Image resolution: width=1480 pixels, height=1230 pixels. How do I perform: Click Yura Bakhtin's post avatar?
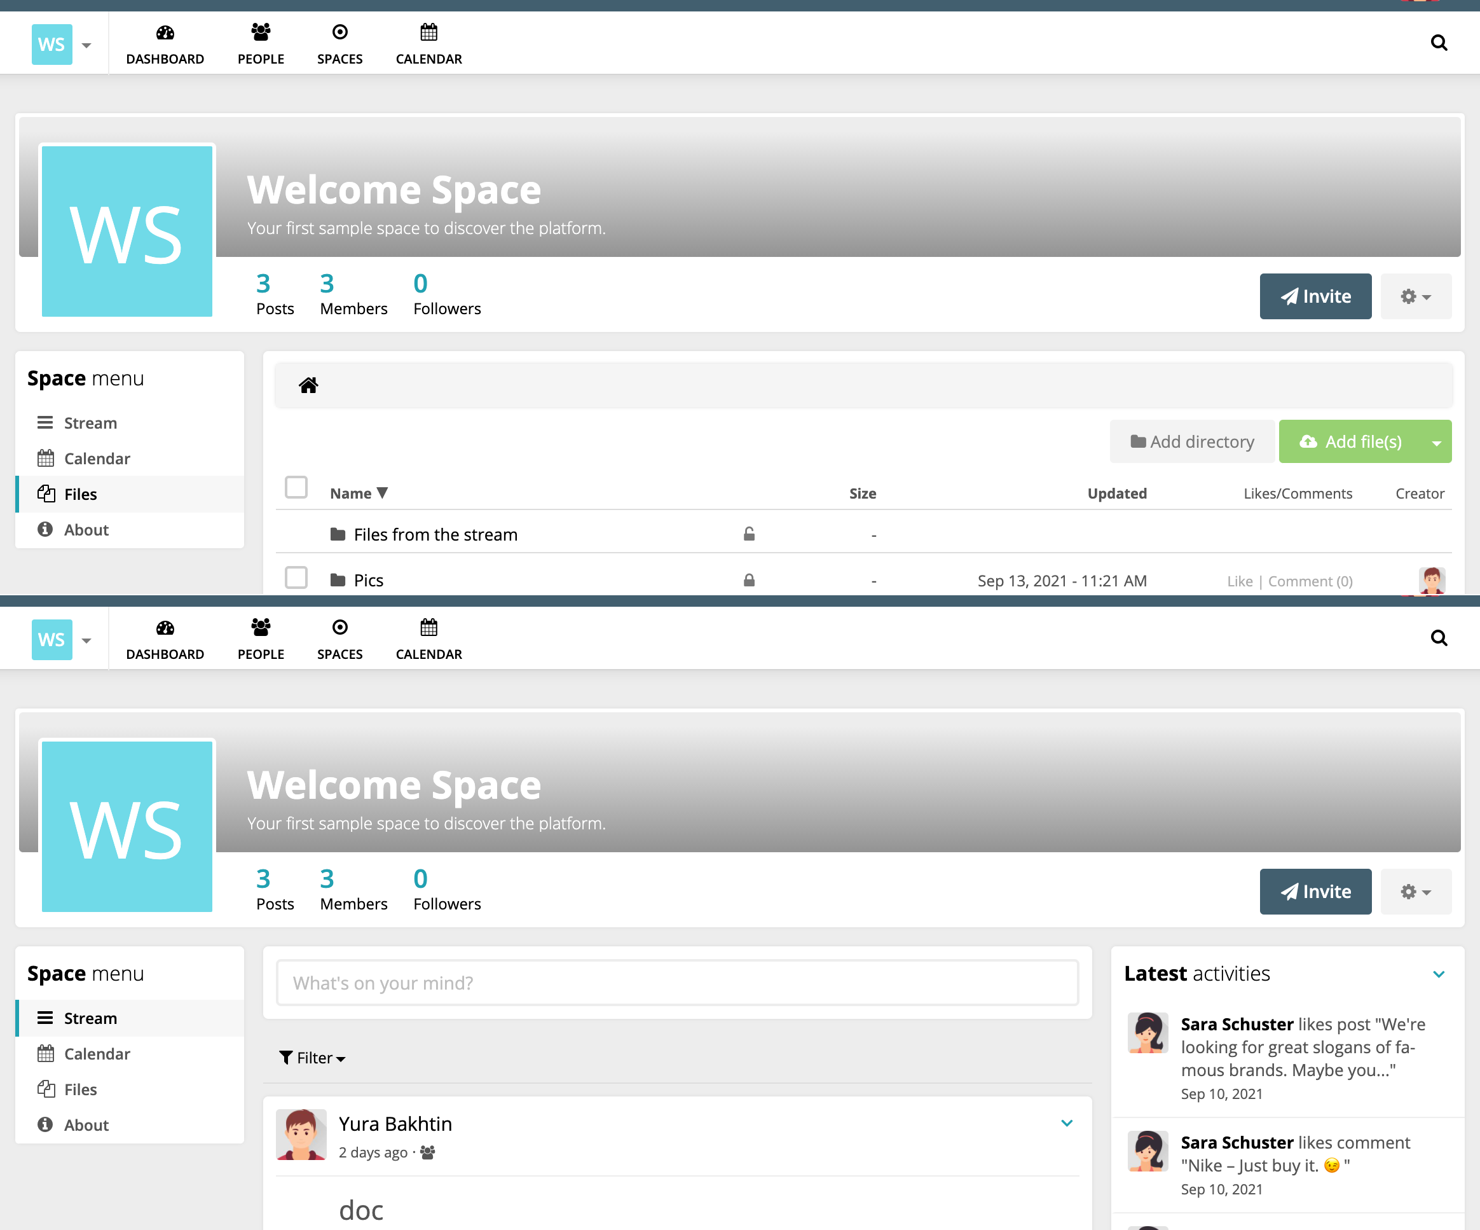301,1134
